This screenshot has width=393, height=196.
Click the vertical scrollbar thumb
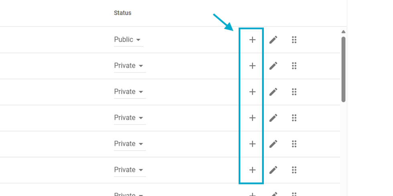pyautogui.click(x=343, y=69)
